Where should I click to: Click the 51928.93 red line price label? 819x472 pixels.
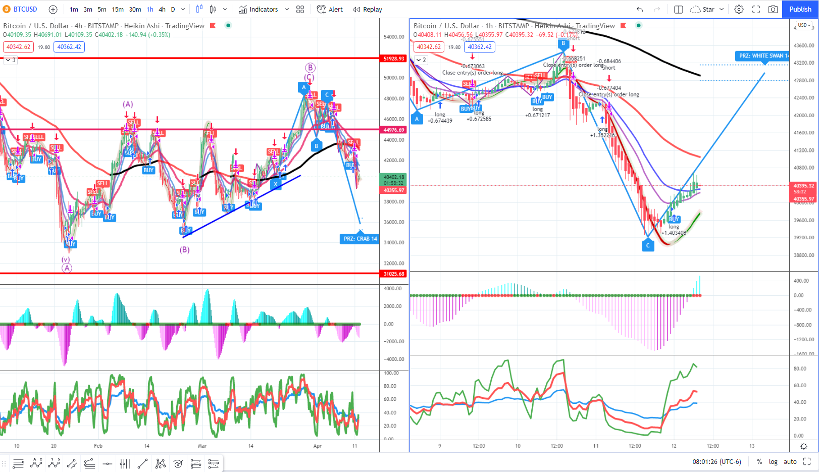(394, 59)
